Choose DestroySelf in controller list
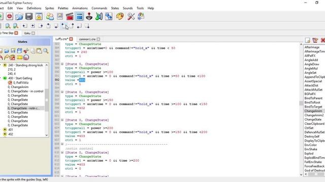325x182 pixels. [312, 136]
